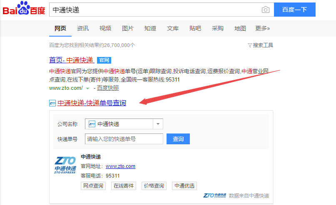
Task: Open the 知道 tab
Action: 150,28
